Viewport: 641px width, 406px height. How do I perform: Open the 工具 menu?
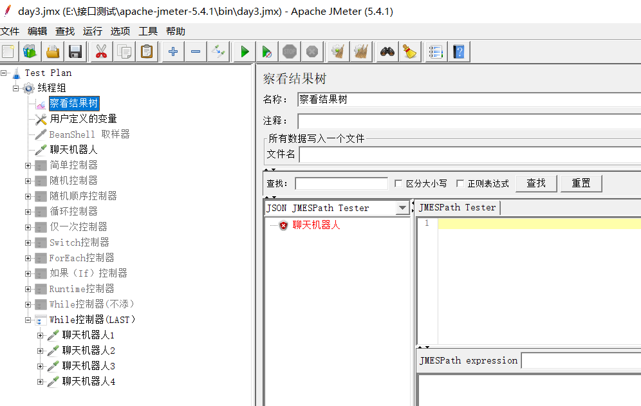(x=148, y=32)
